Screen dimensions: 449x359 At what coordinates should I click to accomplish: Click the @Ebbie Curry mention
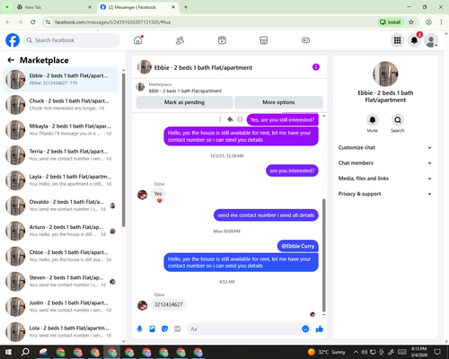click(x=298, y=246)
